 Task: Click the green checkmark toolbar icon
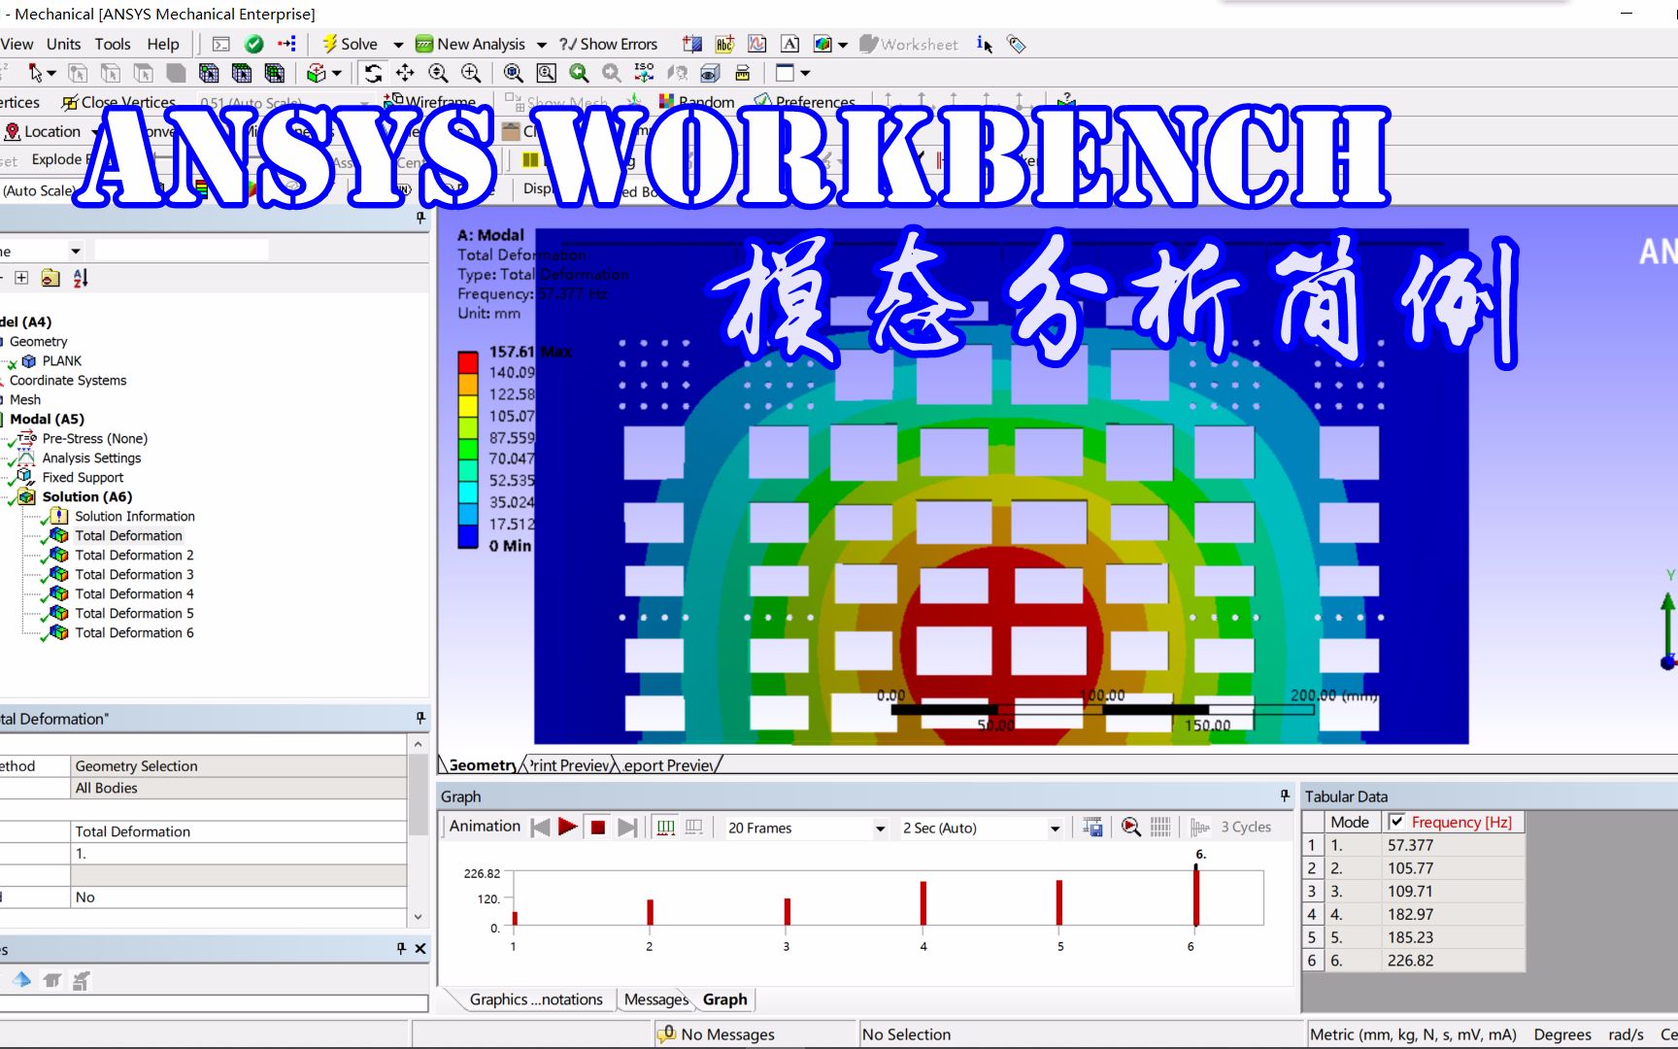pos(254,44)
